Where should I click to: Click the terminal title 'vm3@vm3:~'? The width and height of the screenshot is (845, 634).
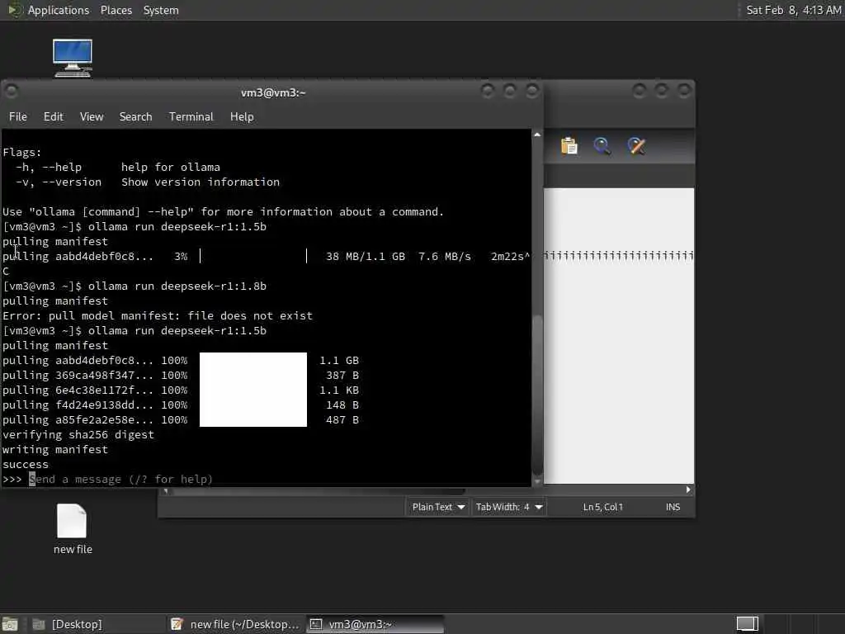(x=273, y=92)
